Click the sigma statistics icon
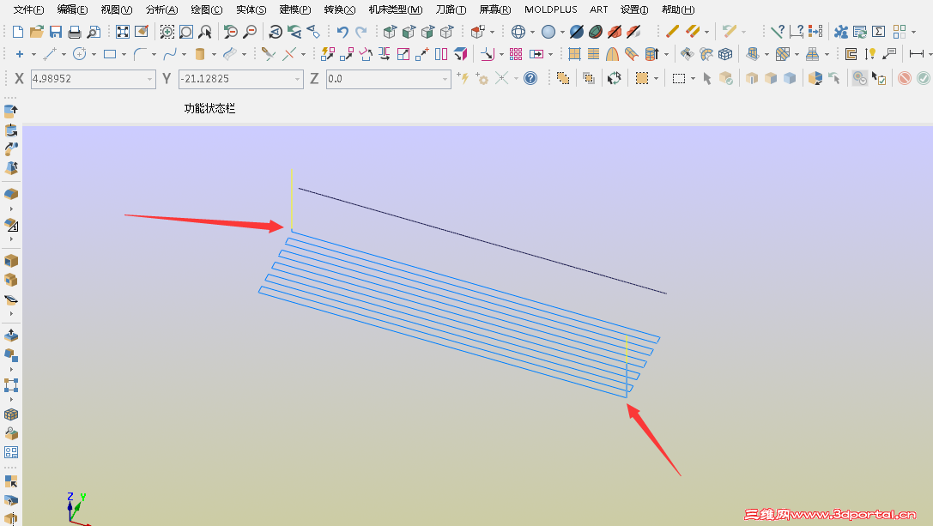This screenshot has width=933, height=526. click(x=879, y=32)
